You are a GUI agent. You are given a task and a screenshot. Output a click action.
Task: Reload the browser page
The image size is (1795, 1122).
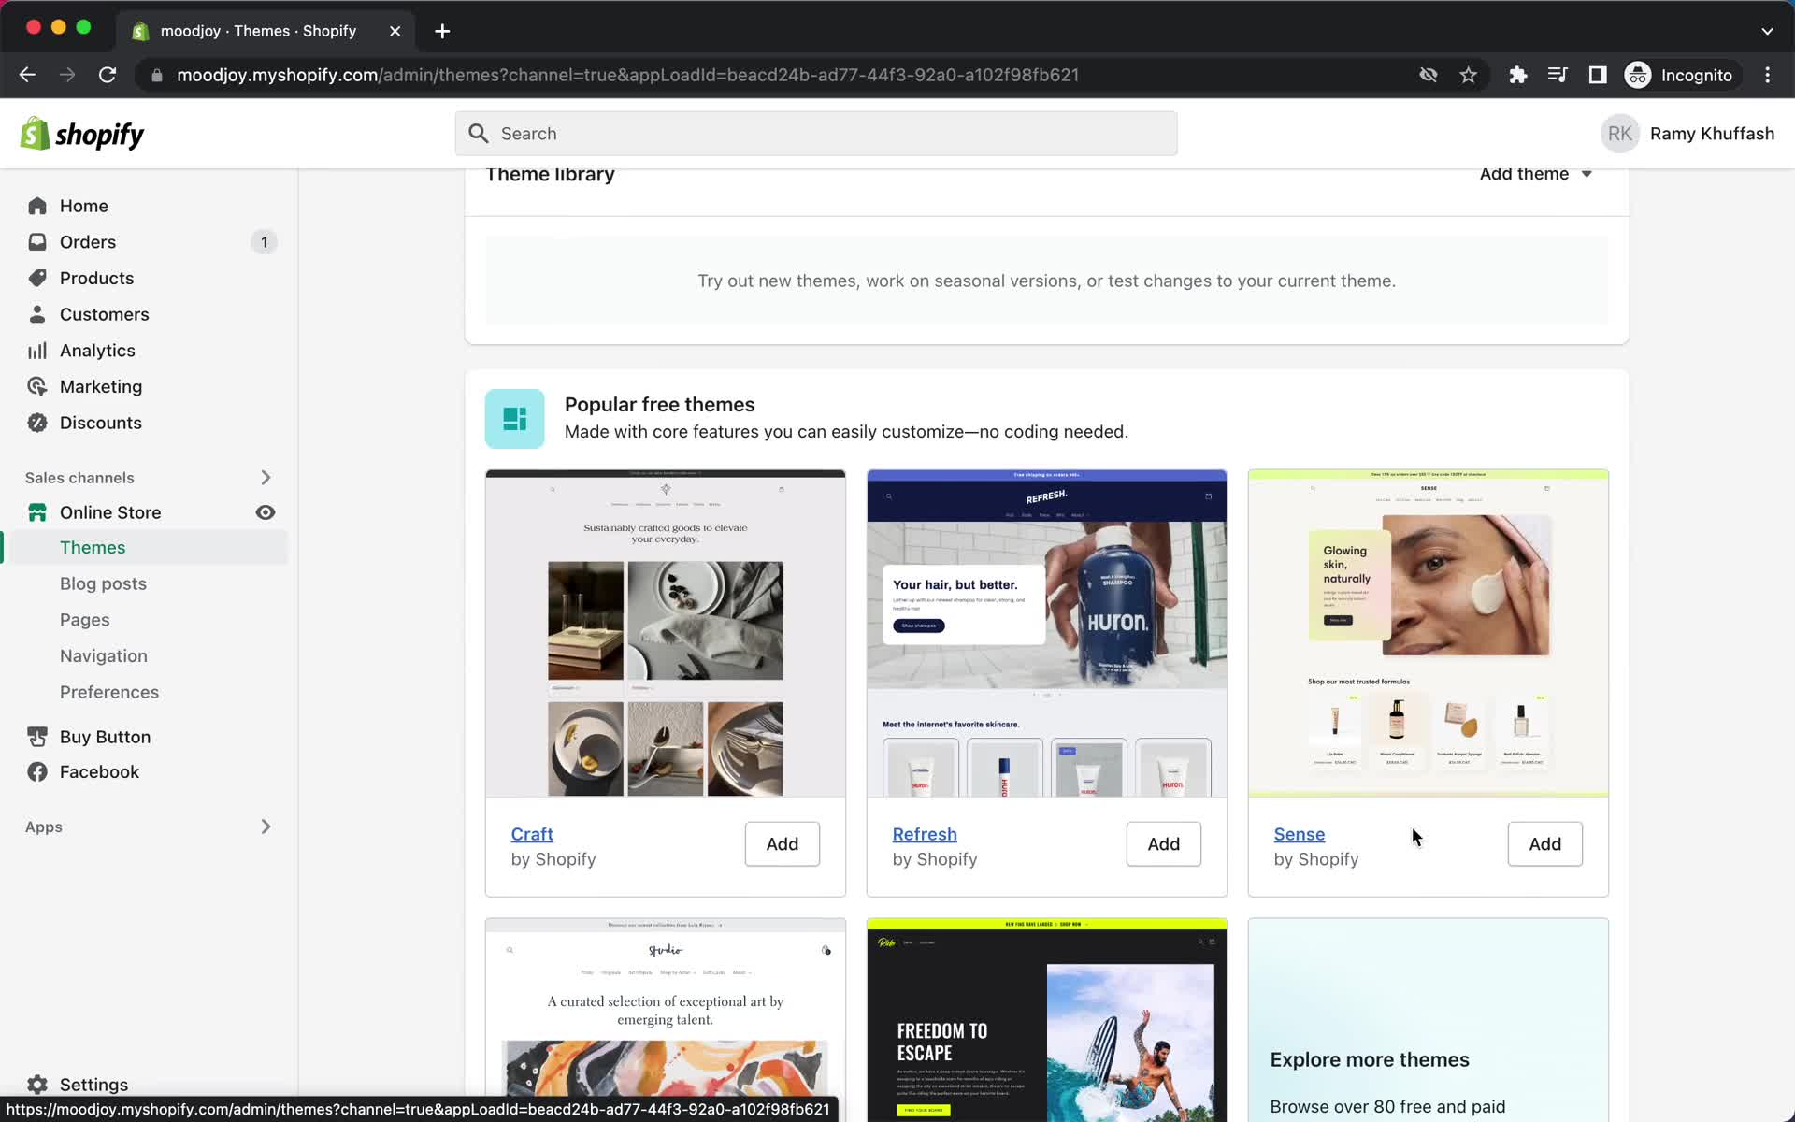[x=108, y=75]
